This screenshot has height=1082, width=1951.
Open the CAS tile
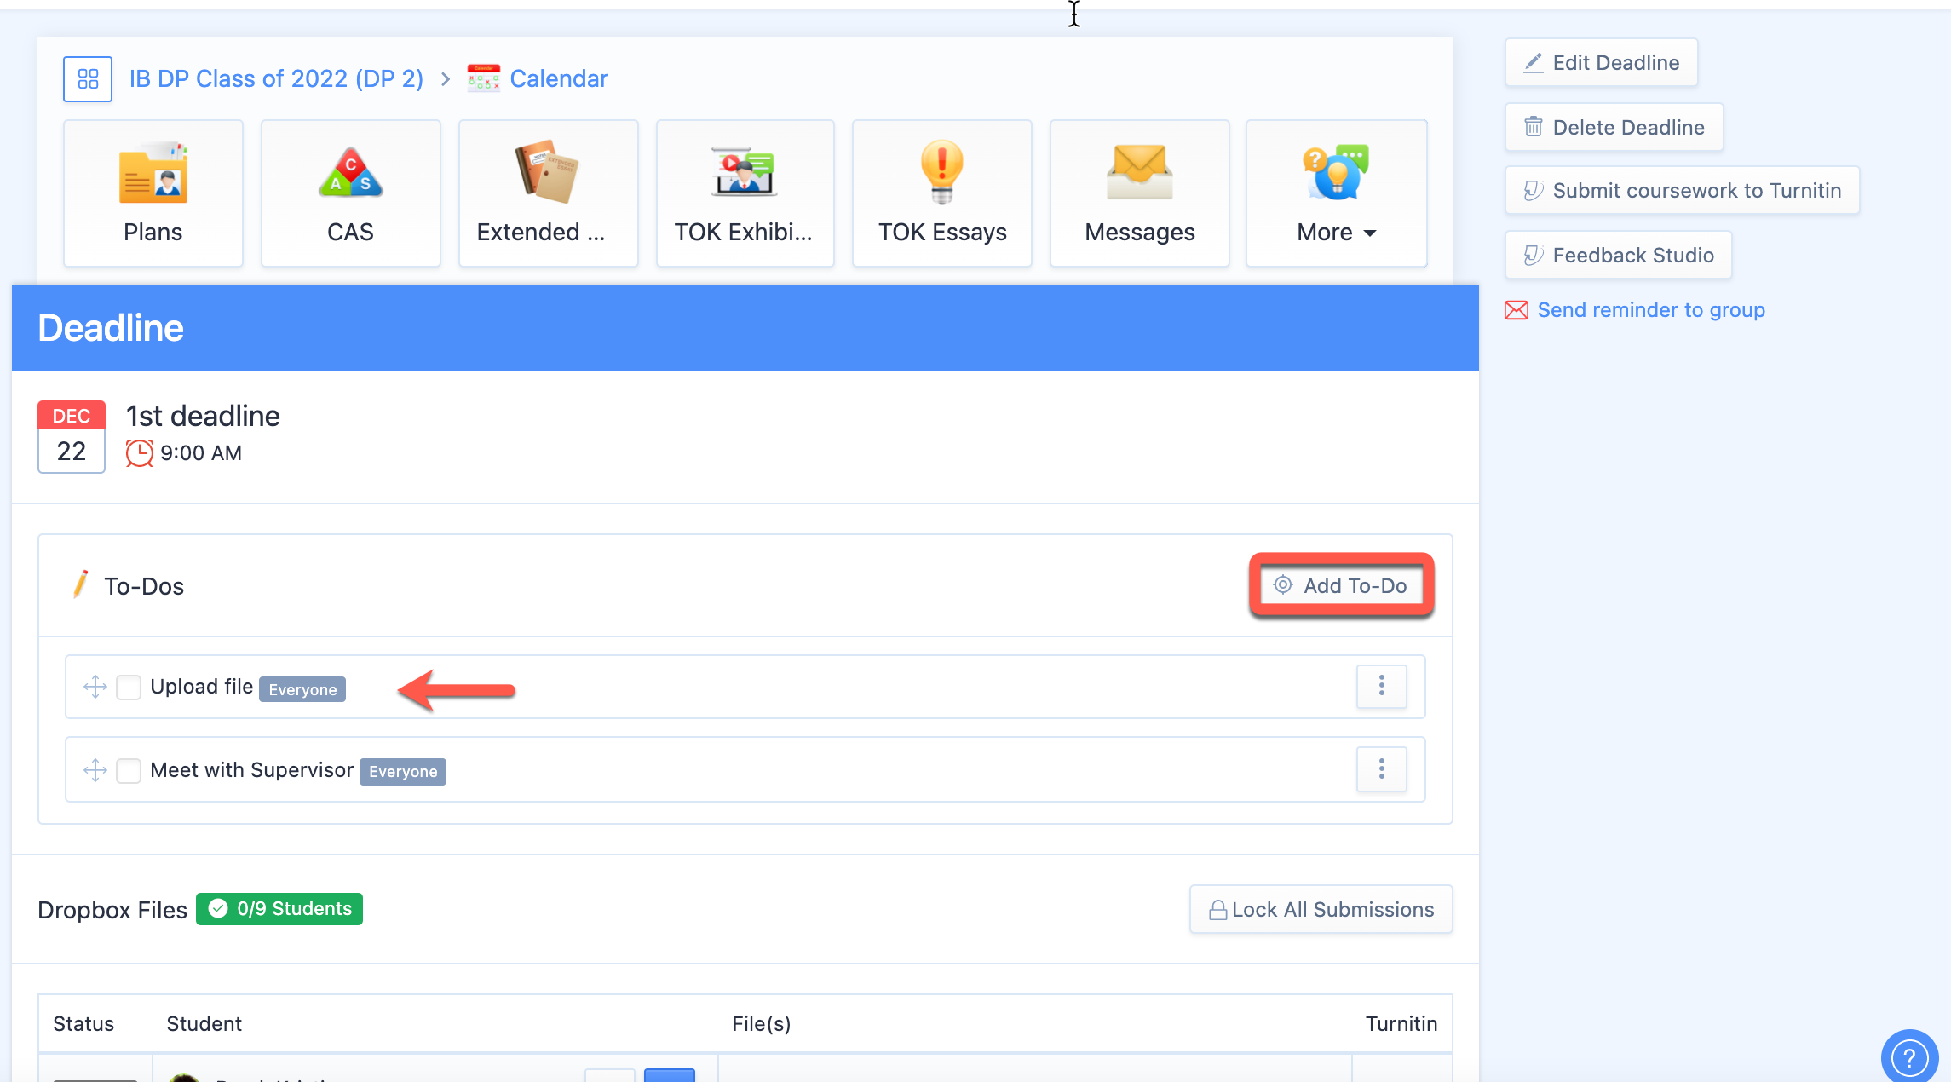pos(351,193)
